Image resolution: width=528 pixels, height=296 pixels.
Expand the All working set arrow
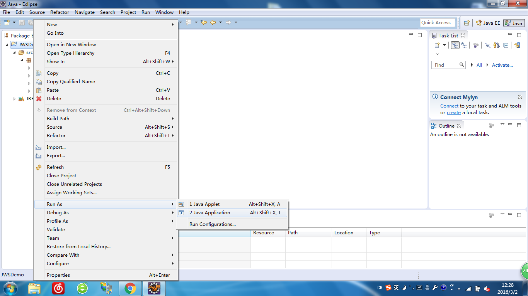[472, 65]
